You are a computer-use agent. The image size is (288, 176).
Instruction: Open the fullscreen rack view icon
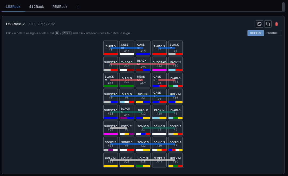(x=259, y=24)
